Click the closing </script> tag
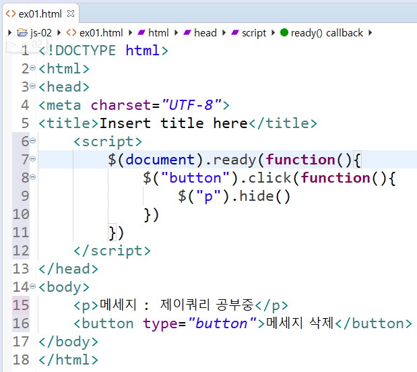Image resolution: width=417 pixels, height=372 pixels. click(113, 251)
